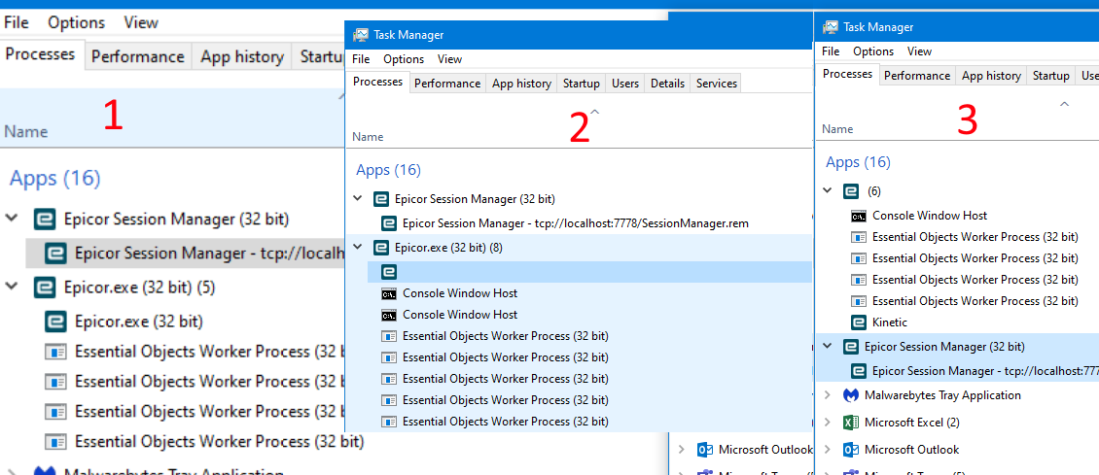Switch to App history tab in right window
1099x475 pixels.
[x=991, y=76]
